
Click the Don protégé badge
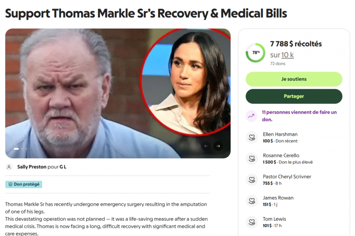click(x=24, y=184)
